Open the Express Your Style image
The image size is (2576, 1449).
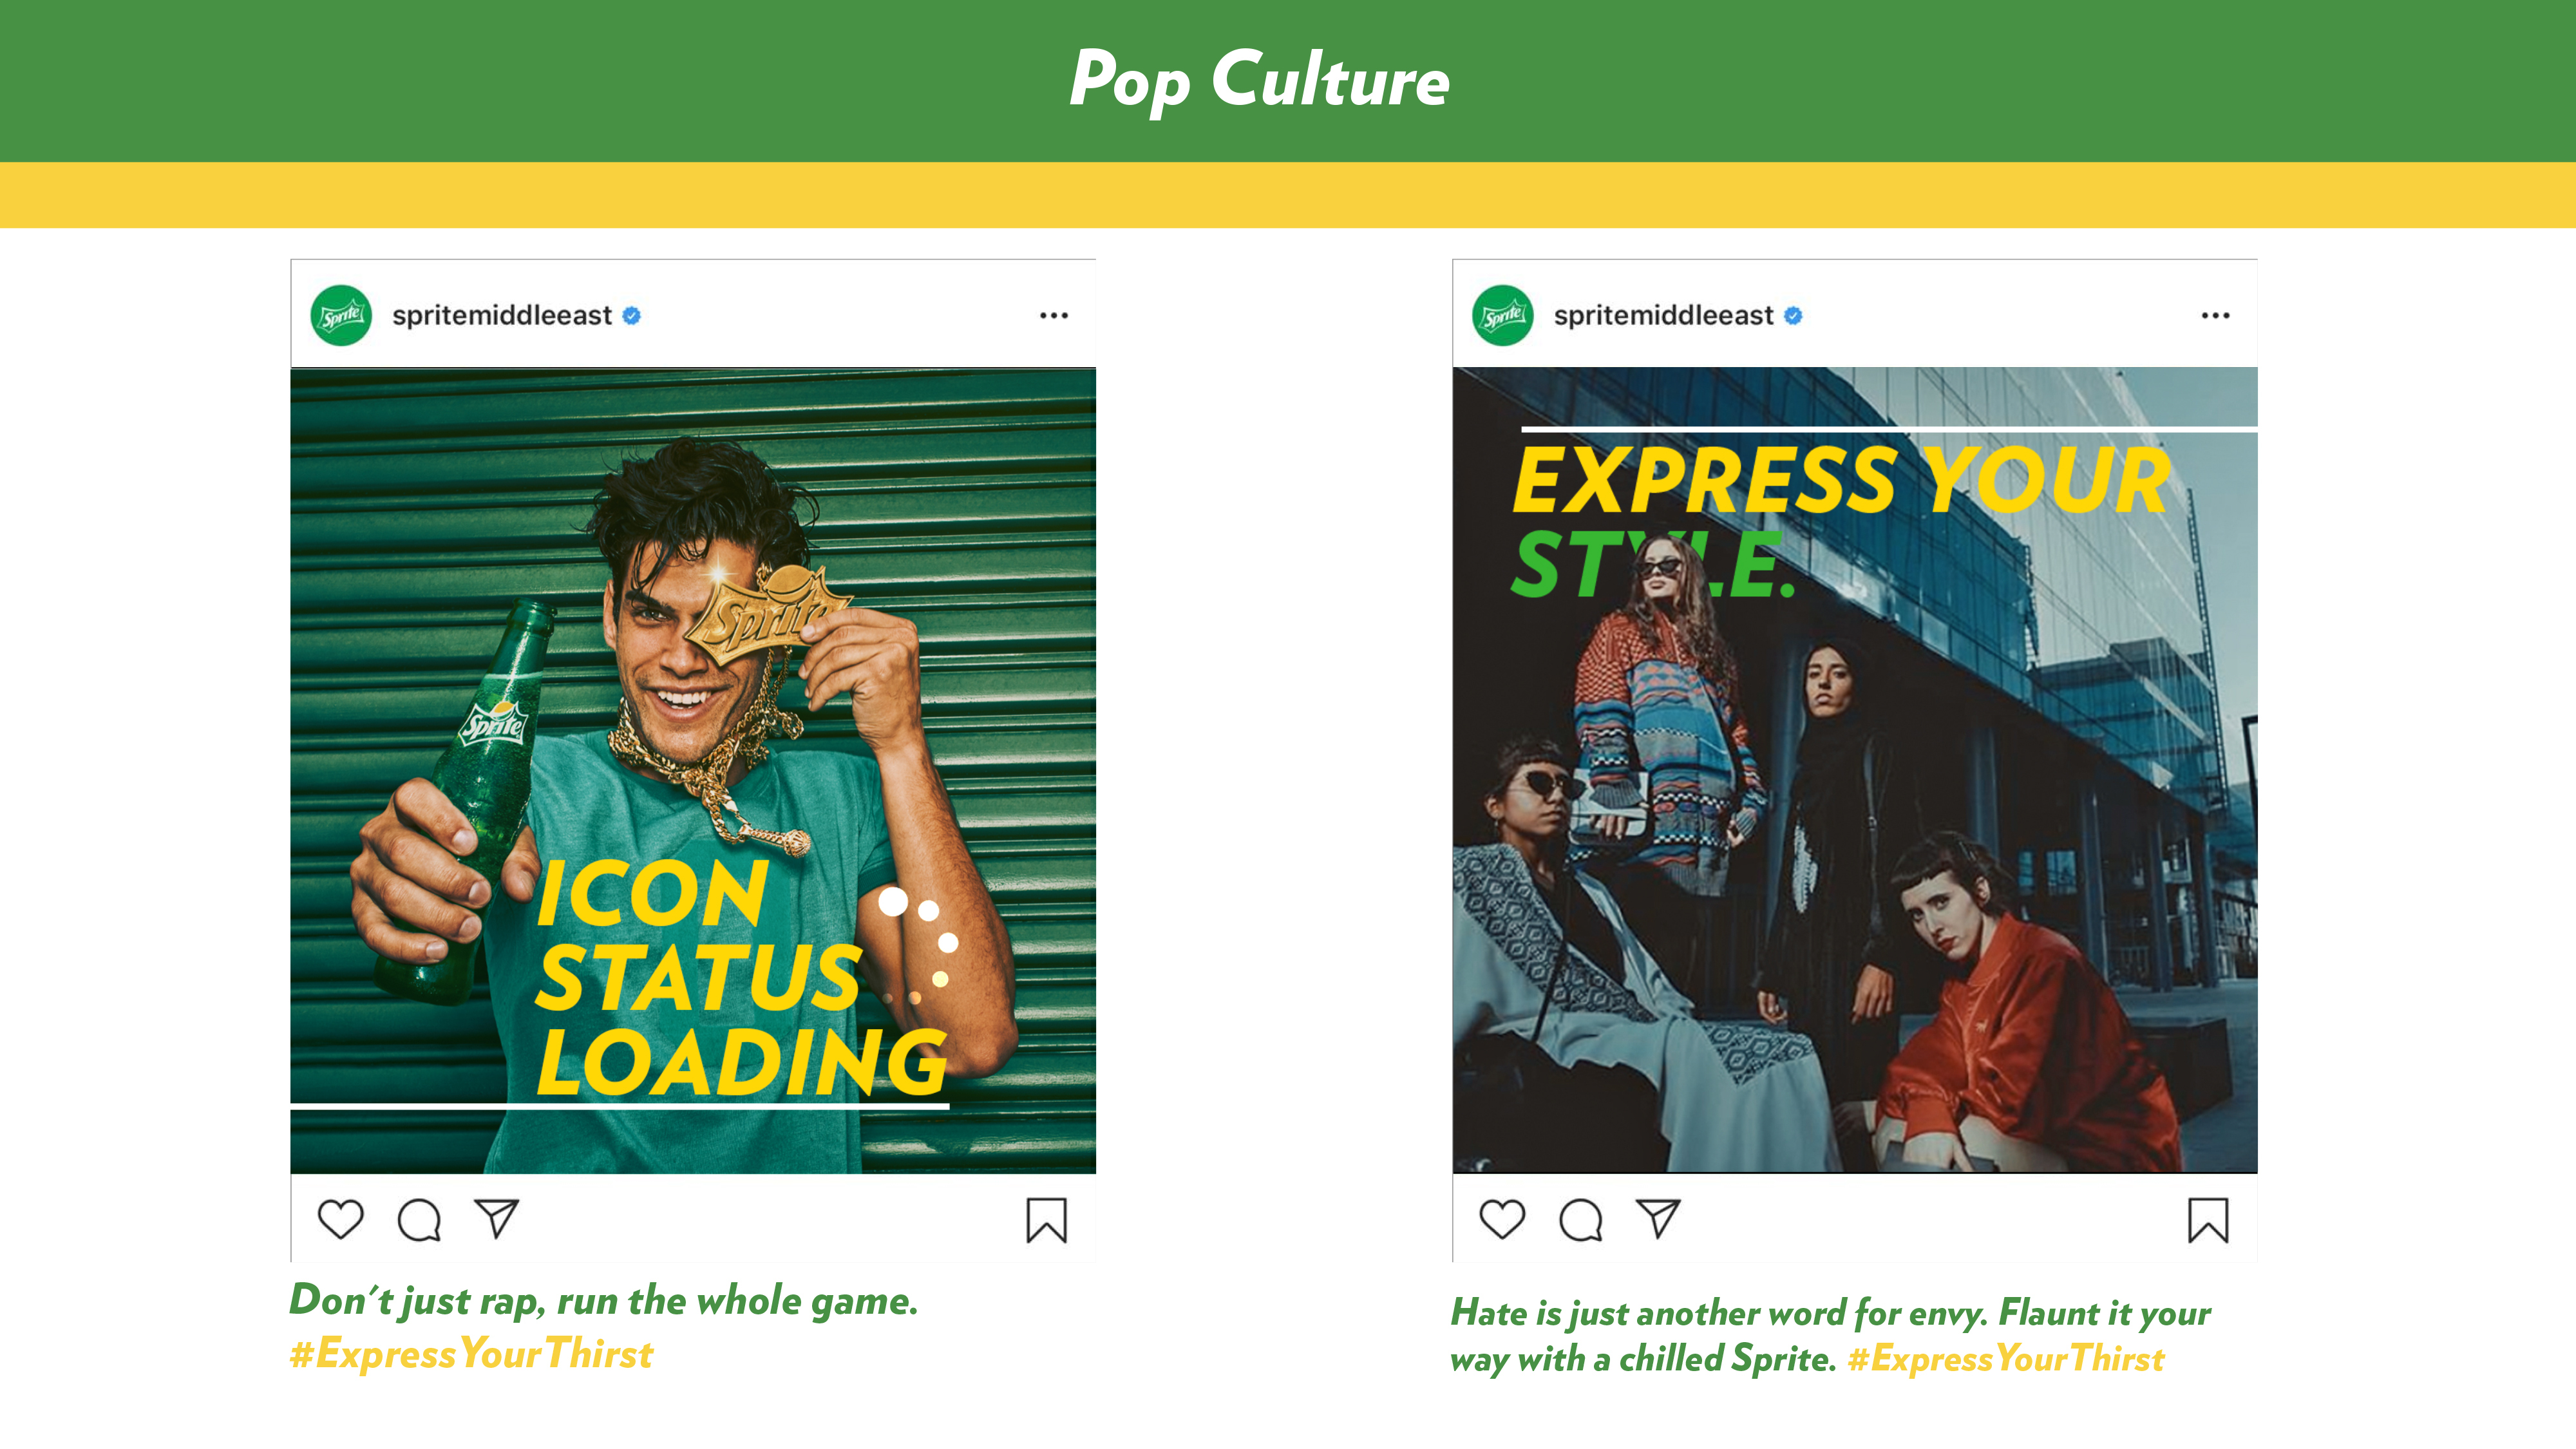(1855, 770)
